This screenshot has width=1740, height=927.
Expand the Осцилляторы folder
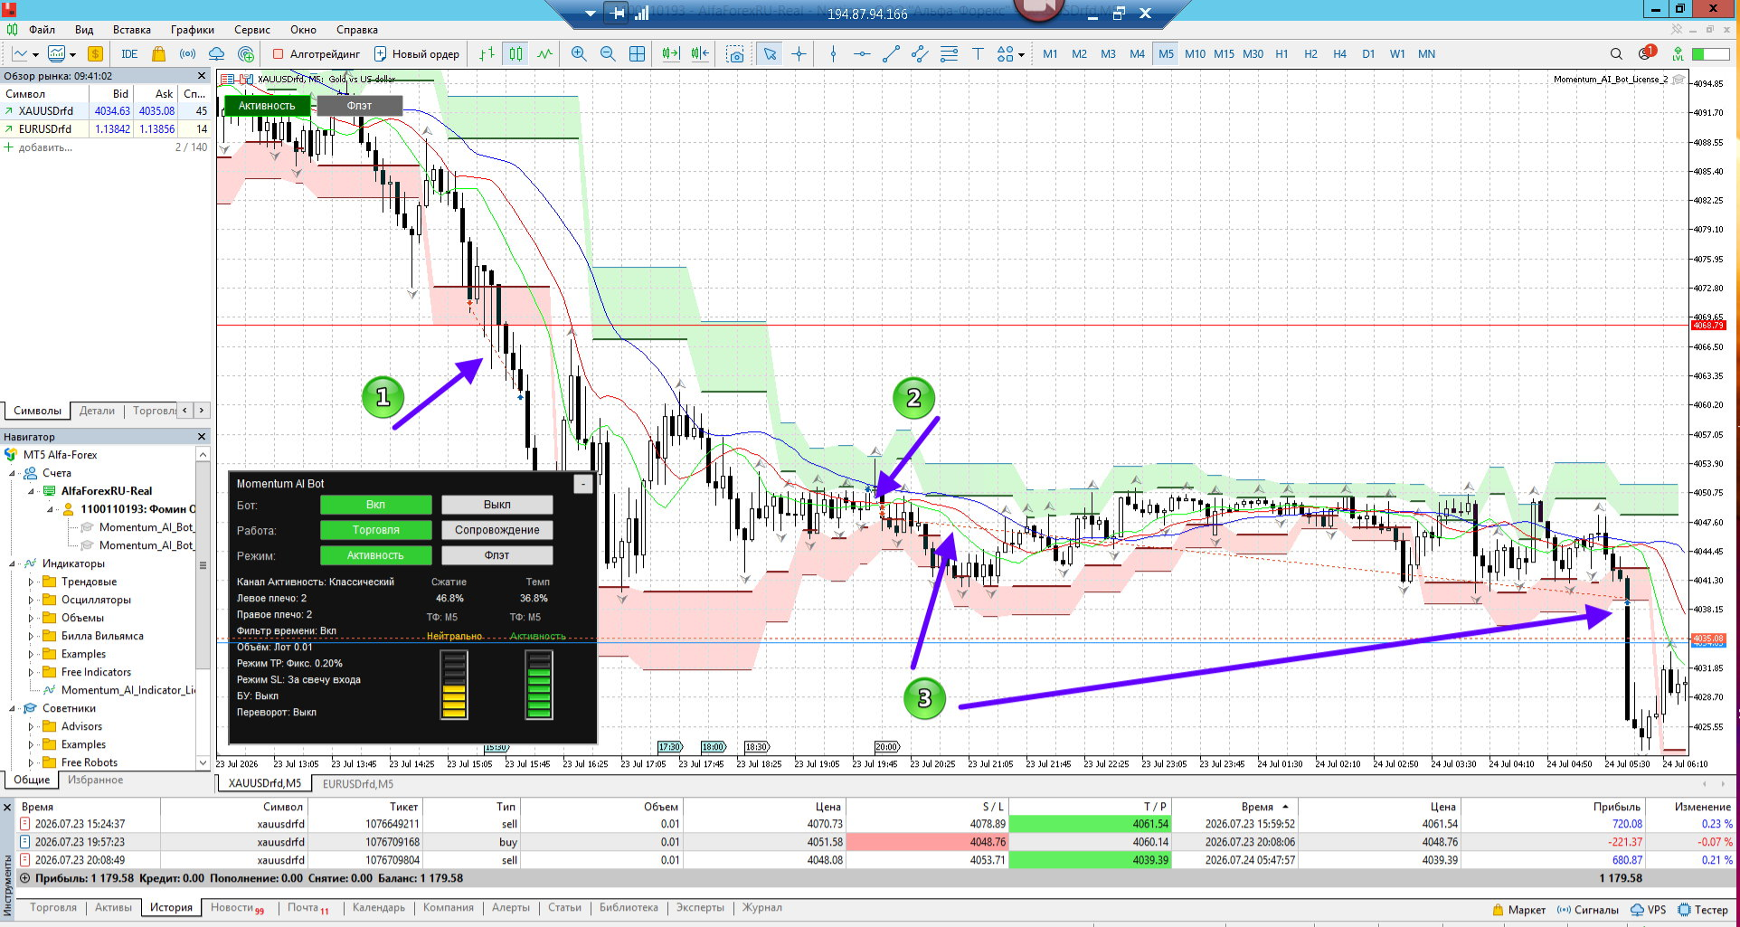31,600
